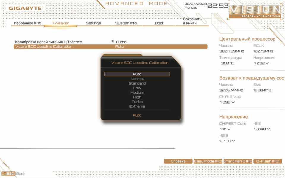Screen dimensions: 285x178
Task: Open the Сохранить и выйти tab
Action: click(192, 21)
